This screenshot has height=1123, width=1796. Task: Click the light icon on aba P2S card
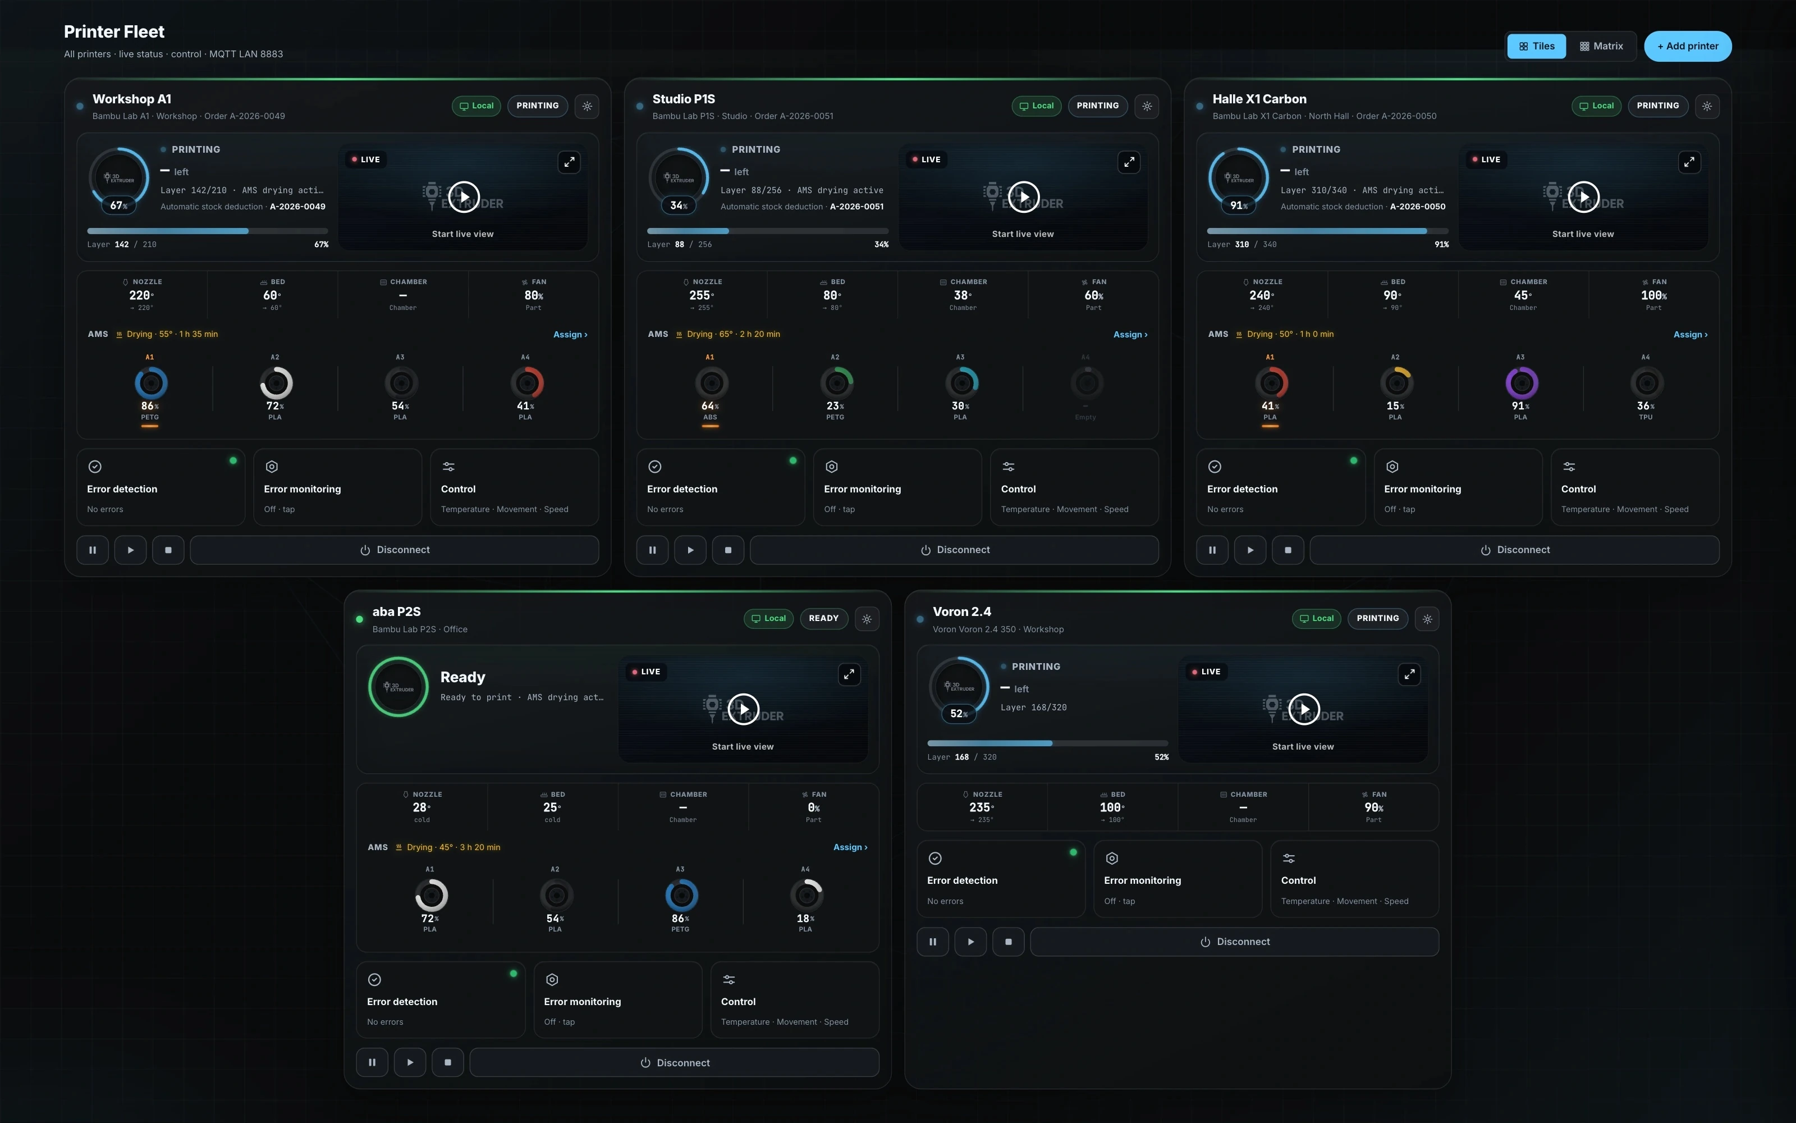(867, 619)
